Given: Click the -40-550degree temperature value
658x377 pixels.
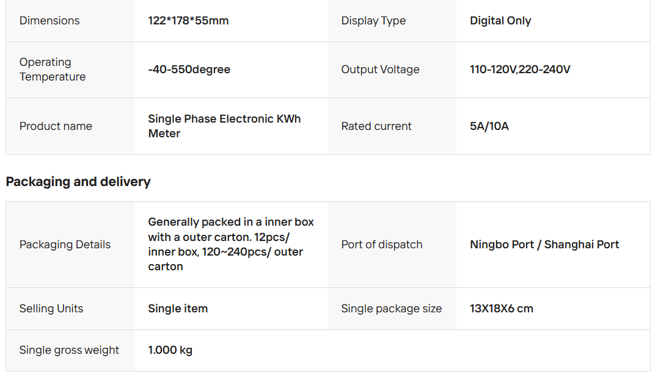Looking at the screenshot, I should 189,70.
